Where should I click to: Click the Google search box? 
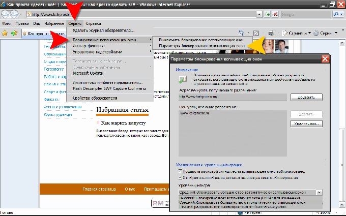tap(306, 14)
